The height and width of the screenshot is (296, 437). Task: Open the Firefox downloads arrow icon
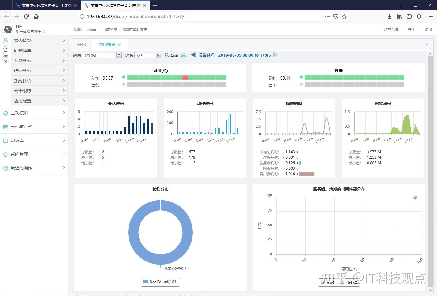(390, 17)
